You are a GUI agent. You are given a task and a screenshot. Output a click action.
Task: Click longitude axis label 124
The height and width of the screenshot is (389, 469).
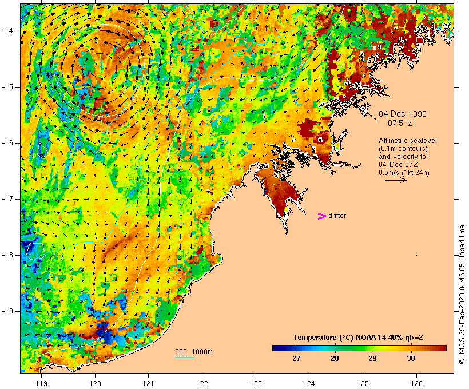[x=309, y=383]
